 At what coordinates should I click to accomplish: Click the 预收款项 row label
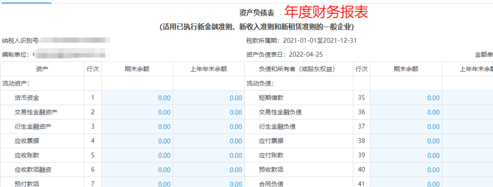click(x=271, y=170)
